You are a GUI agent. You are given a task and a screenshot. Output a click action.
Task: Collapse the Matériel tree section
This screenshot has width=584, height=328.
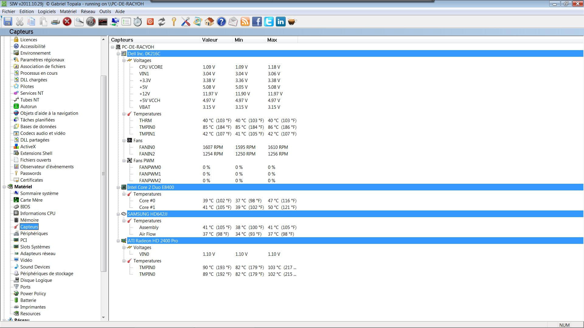(4, 187)
